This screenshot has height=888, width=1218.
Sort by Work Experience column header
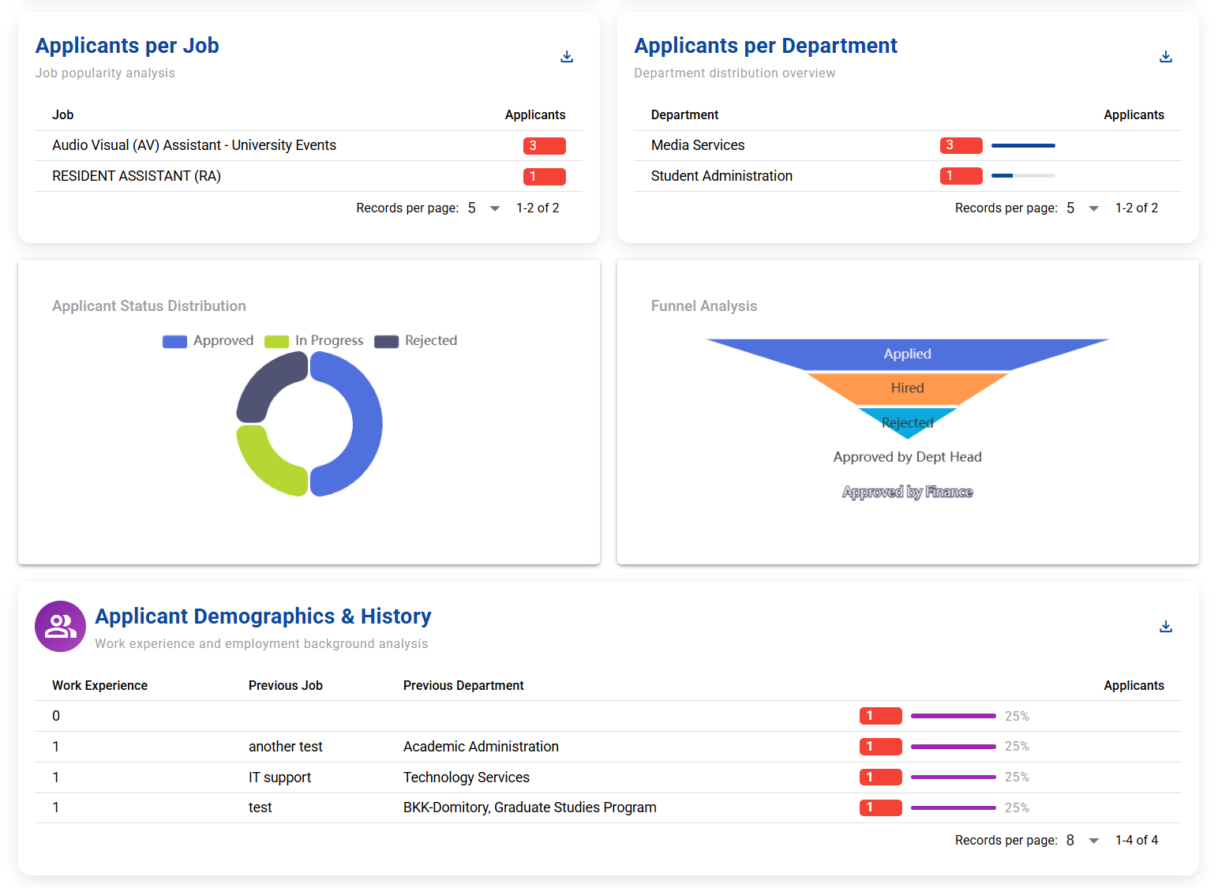(x=99, y=686)
